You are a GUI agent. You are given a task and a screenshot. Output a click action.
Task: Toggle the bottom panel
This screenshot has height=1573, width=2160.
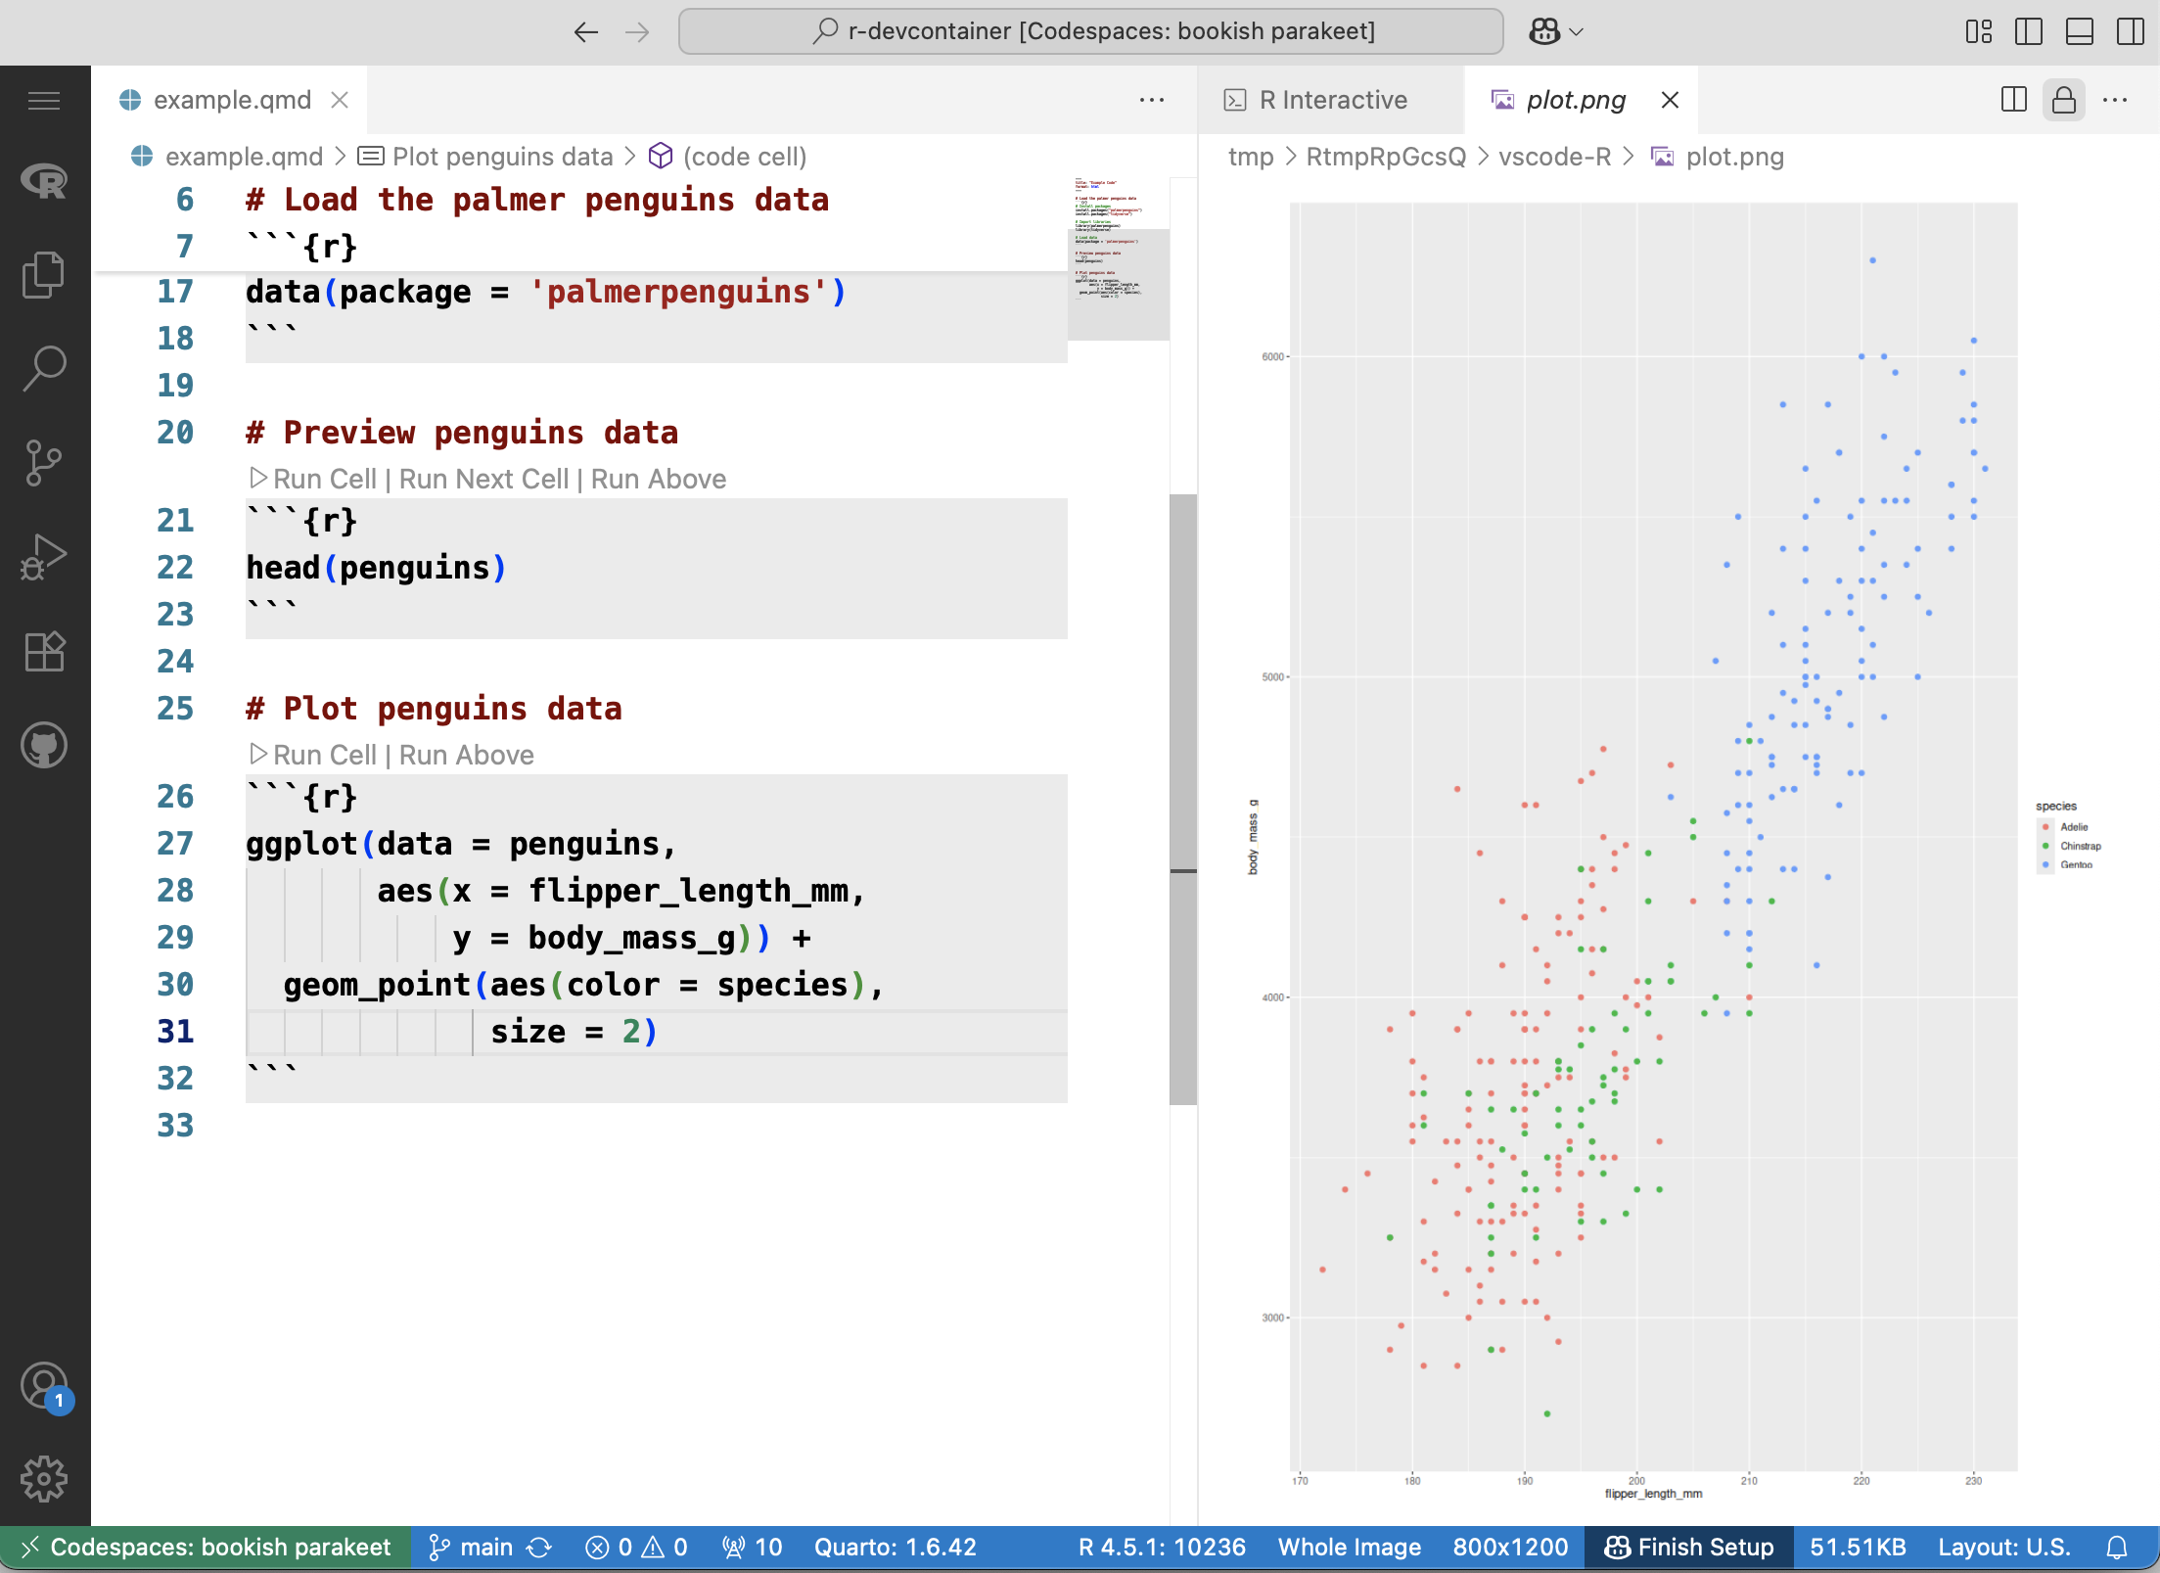click(2080, 31)
